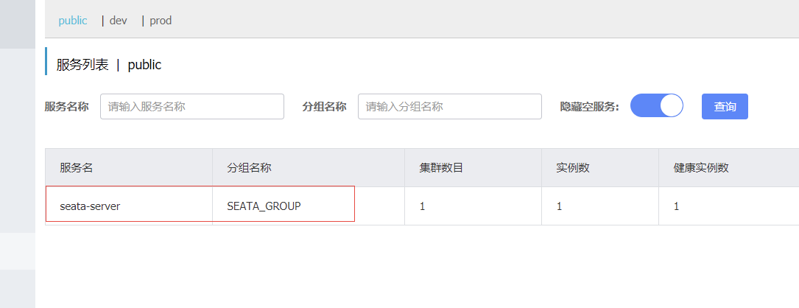Select the 集群数目 column header
799x308 pixels.
[436, 168]
